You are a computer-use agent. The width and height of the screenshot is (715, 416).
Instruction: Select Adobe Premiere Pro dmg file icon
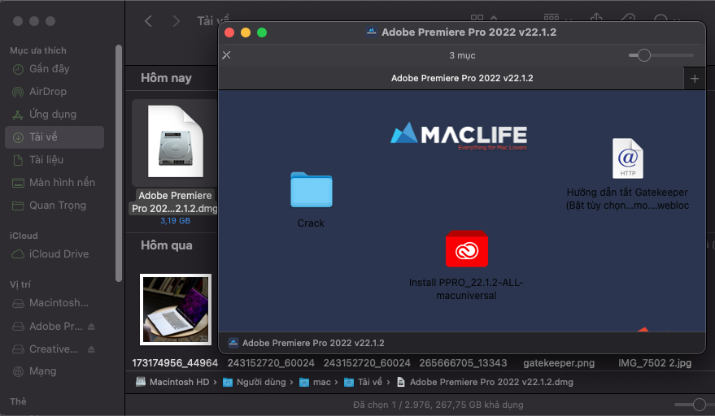(175, 141)
